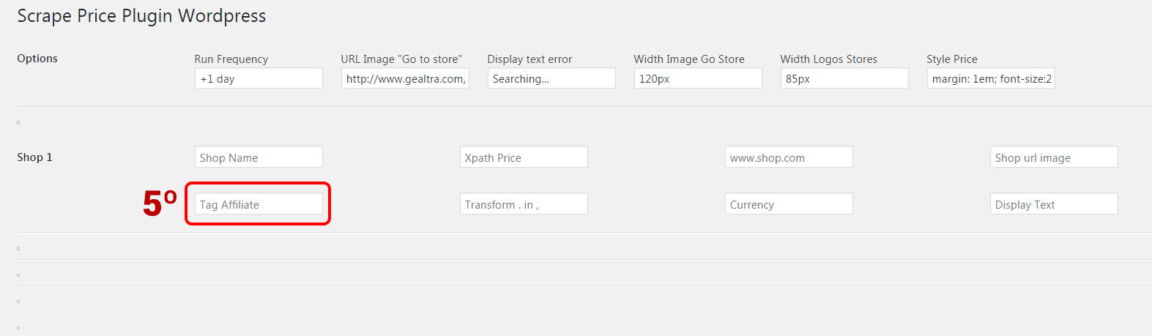This screenshot has width=1152, height=336.
Task: Click the Width Logos Stores field
Action: [x=844, y=78]
